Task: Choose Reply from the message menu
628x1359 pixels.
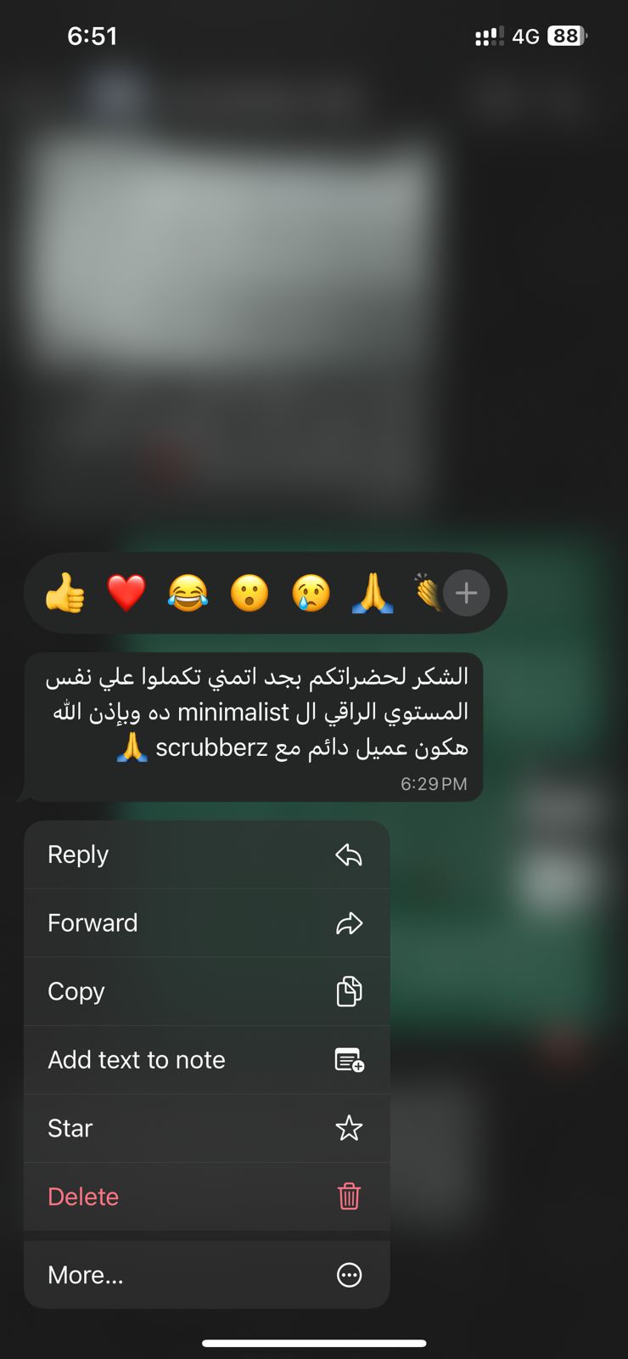Action: (207, 854)
